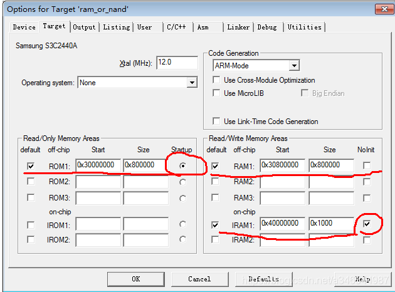Click the RAM1 Start address field
The width and height of the screenshot is (395, 292).
click(x=282, y=165)
